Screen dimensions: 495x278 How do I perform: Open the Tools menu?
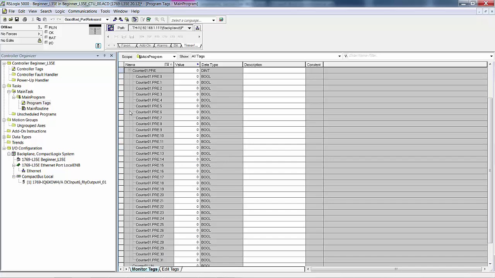point(105,11)
